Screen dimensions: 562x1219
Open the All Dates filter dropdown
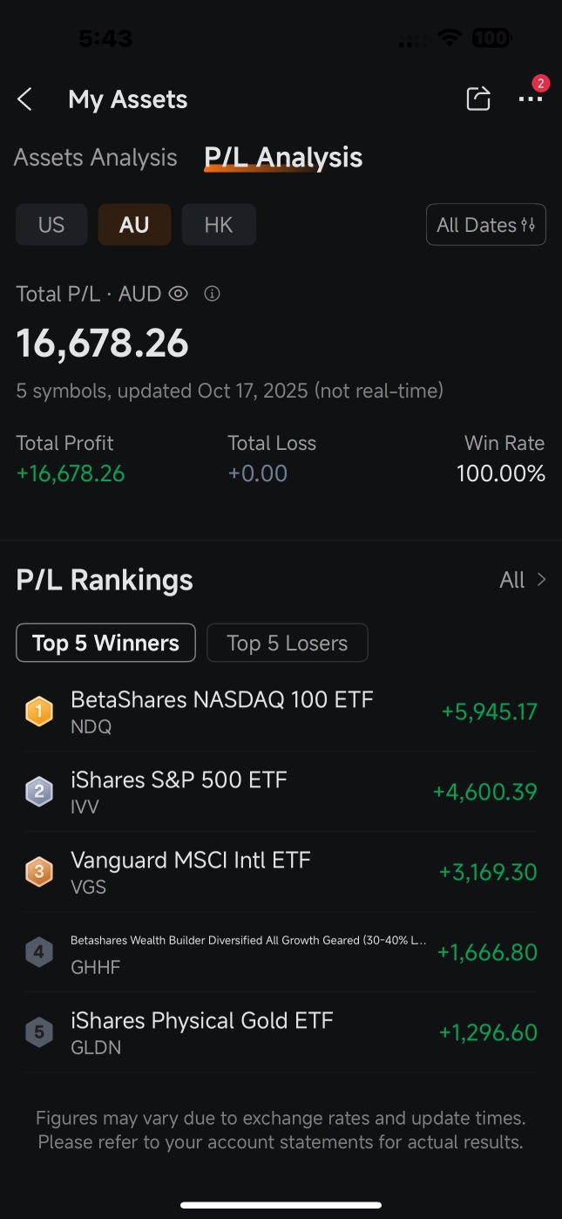click(485, 225)
